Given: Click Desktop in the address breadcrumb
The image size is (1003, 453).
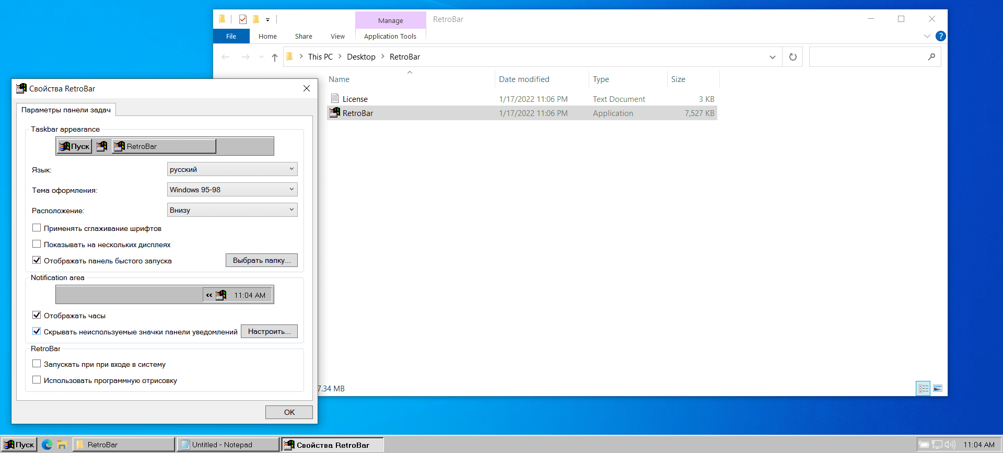Looking at the screenshot, I should (361, 56).
